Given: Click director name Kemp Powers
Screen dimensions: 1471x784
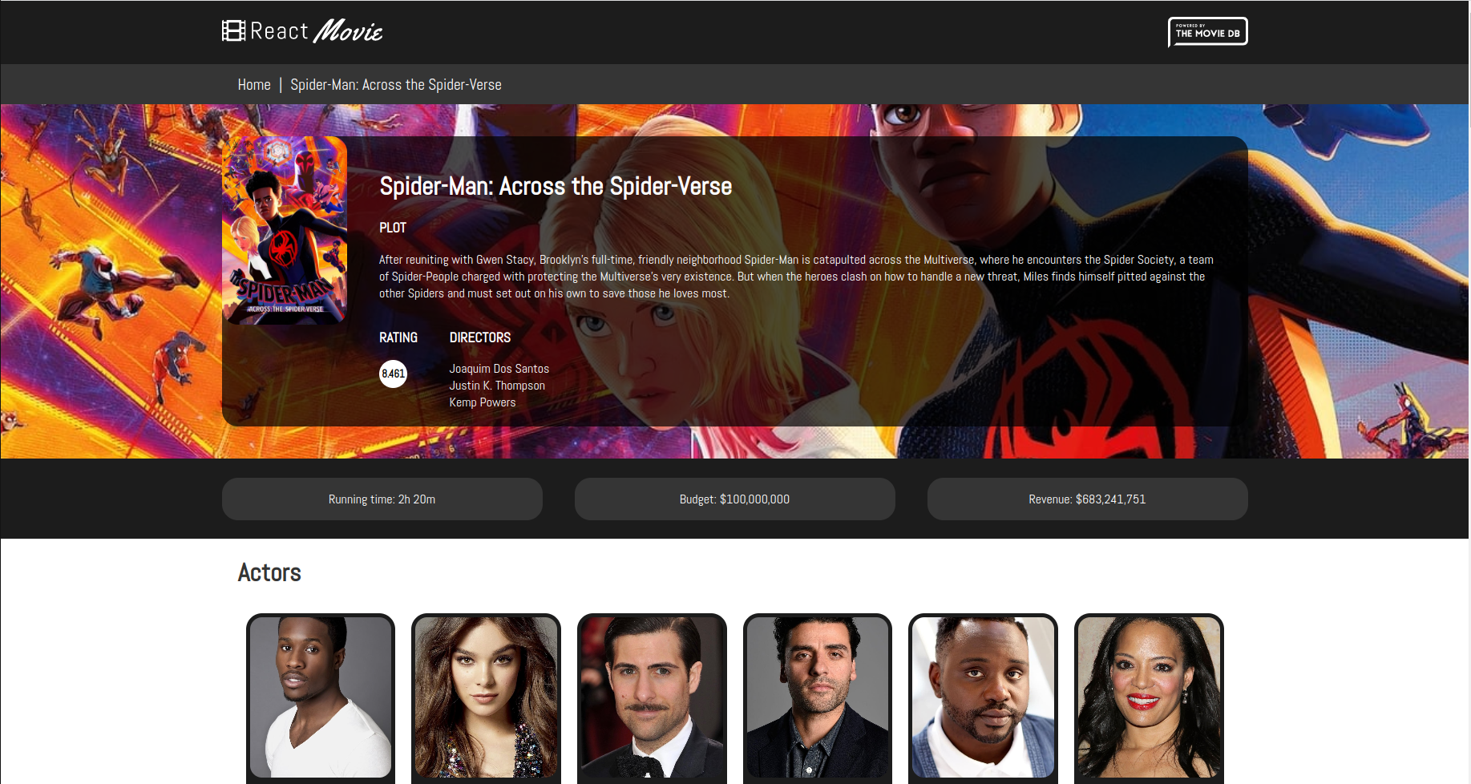Looking at the screenshot, I should click(483, 402).
